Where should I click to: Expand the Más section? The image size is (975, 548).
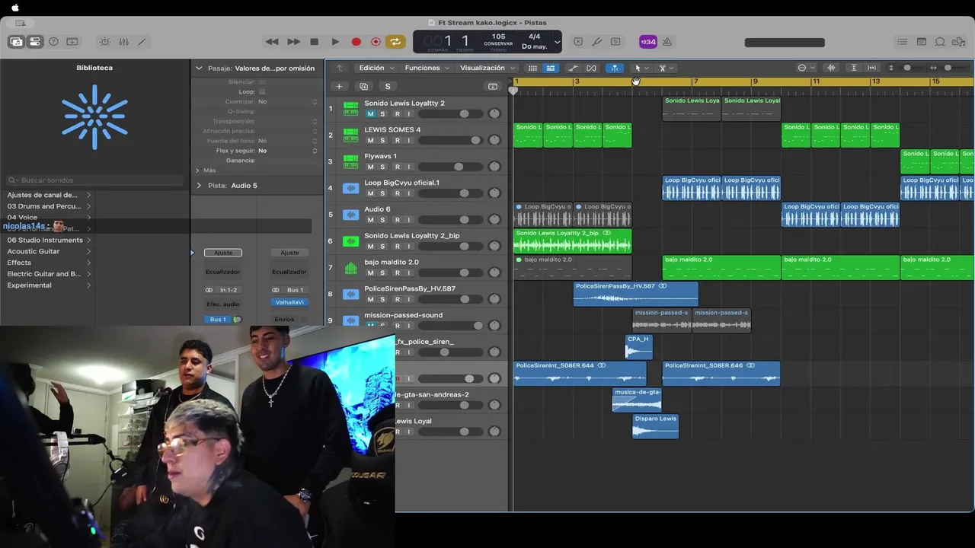point(199,170)
